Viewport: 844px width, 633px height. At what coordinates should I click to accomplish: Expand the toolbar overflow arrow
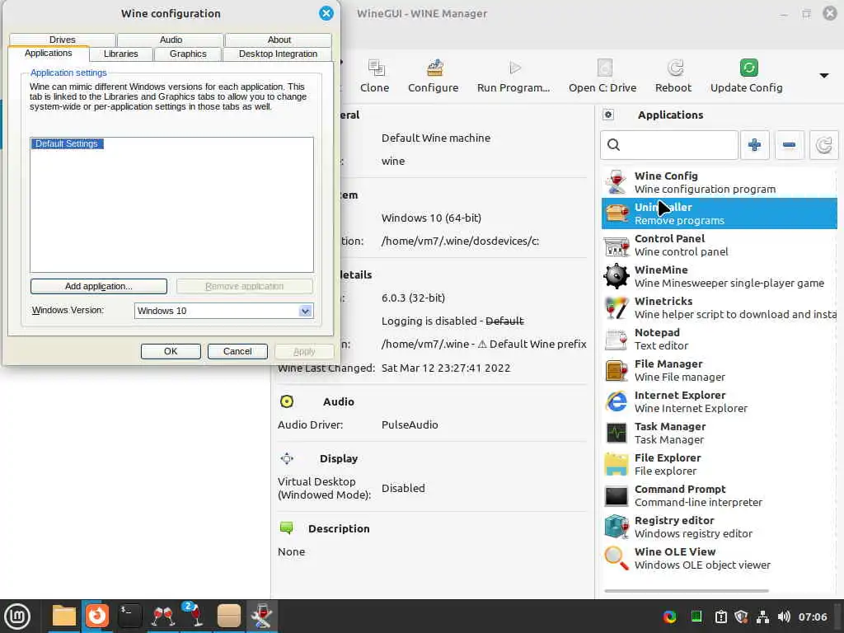[x=823, y=75]
